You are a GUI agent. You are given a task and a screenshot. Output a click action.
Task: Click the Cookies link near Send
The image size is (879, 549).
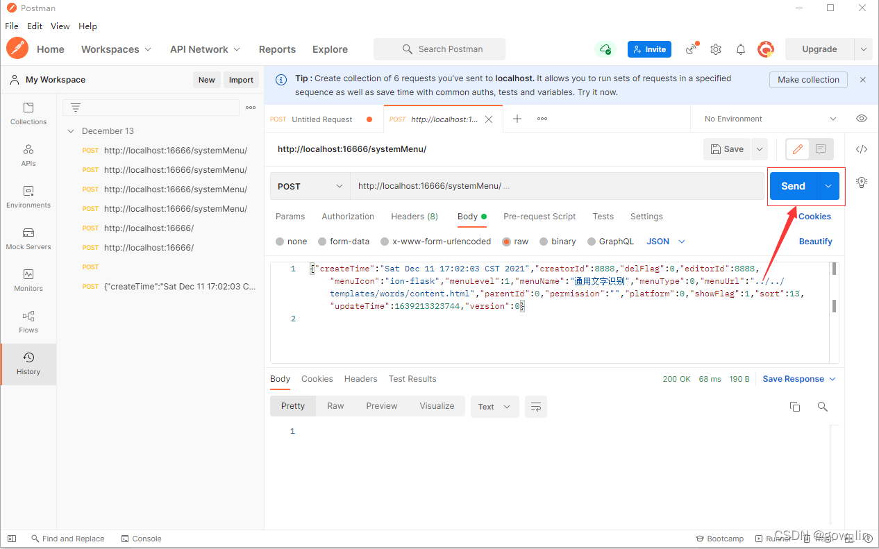point(814,217)
